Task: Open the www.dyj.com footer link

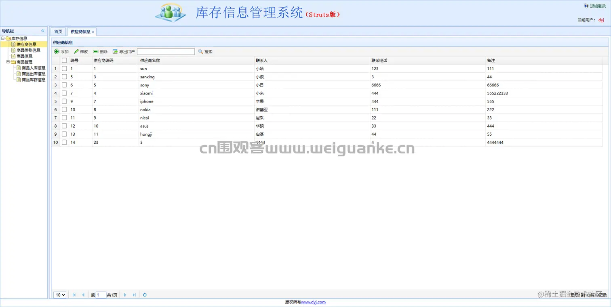Action: (313, 302)
